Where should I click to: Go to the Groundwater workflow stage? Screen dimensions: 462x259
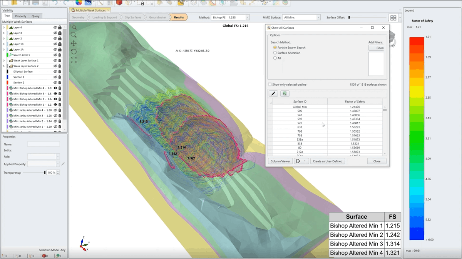tap(157, 17)
